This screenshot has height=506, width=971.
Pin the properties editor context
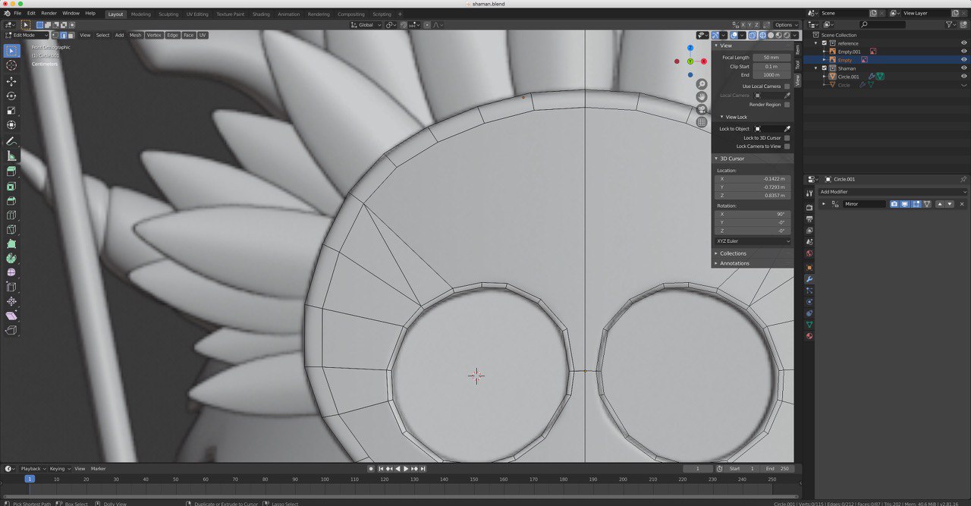click(963, 179)
